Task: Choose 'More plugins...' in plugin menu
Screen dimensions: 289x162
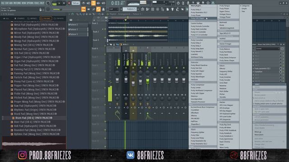Action: (x=196, y=6)
